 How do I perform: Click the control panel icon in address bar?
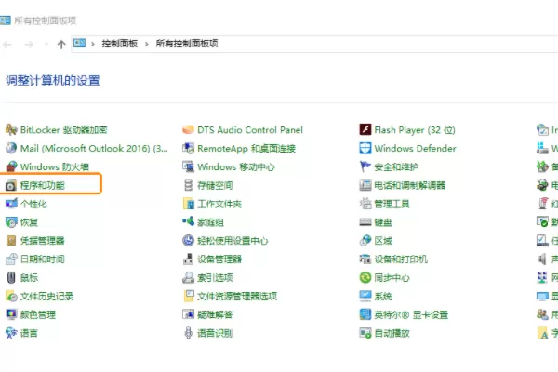pyautogui.click(x=79, y=44)
